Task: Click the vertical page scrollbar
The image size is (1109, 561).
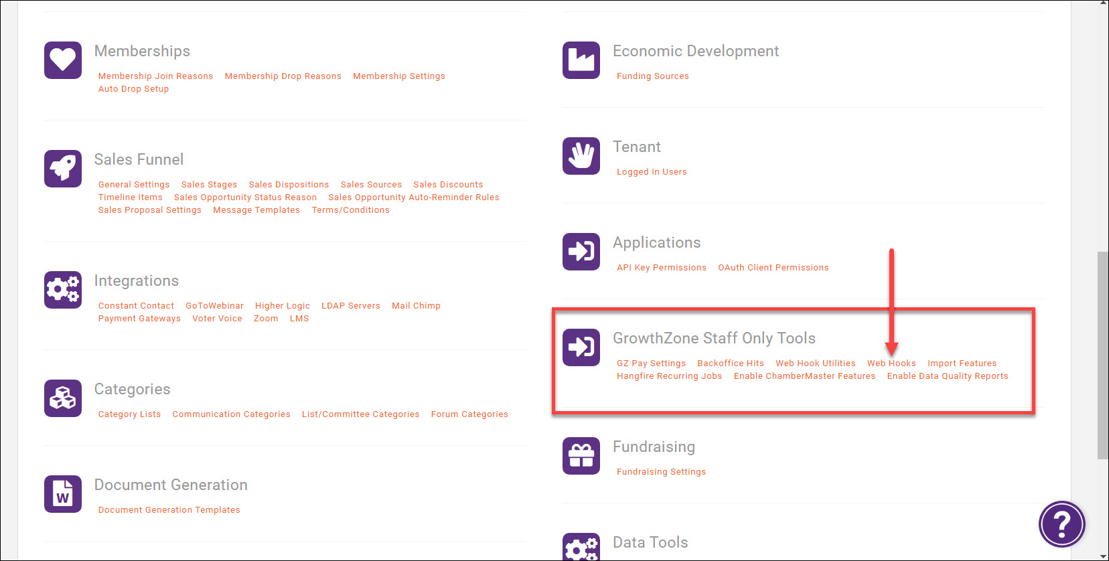Action: pyautogui.click(x=1102, y=355)
